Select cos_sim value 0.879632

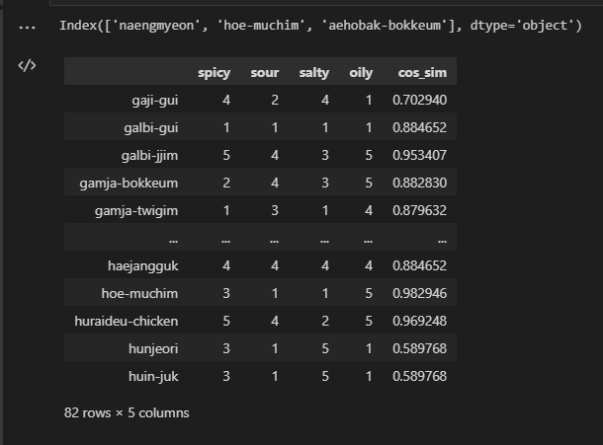(x=419, y=210)
